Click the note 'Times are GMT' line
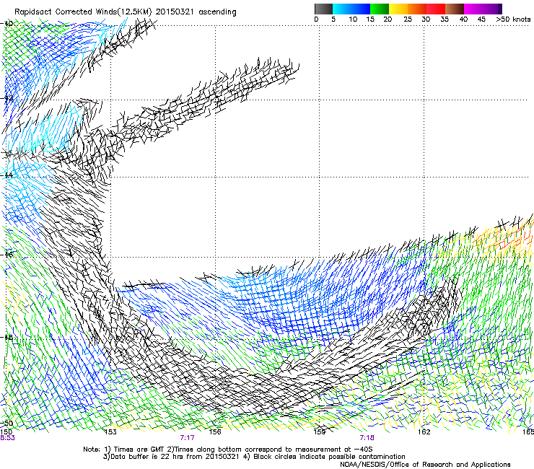This screenshot has width=534, height=469. [227, 450]
